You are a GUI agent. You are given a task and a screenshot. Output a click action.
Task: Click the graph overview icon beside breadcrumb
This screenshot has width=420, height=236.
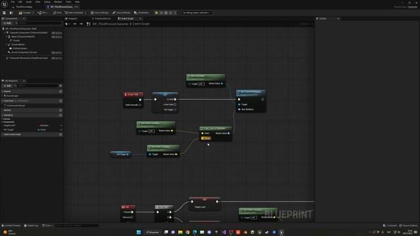pyautogui.click(x=89, y=24)
